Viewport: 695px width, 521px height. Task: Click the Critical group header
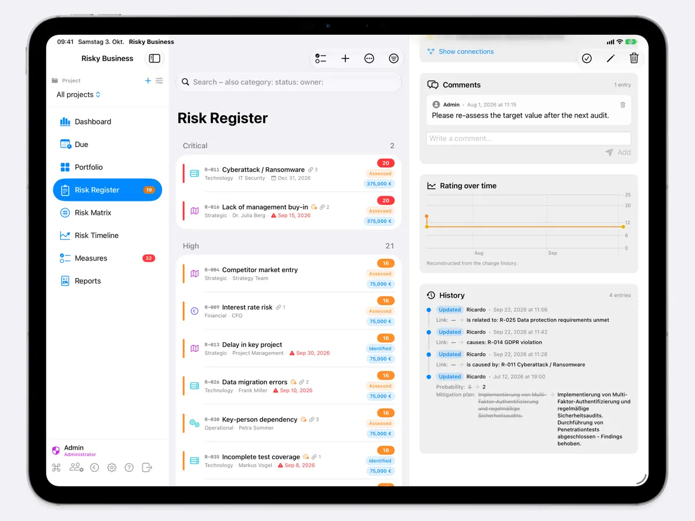click(288, 146)
